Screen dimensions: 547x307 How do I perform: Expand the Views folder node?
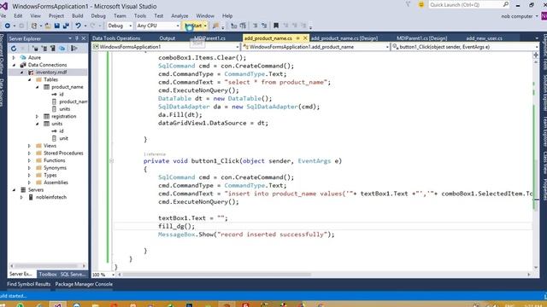pos(30,146)
